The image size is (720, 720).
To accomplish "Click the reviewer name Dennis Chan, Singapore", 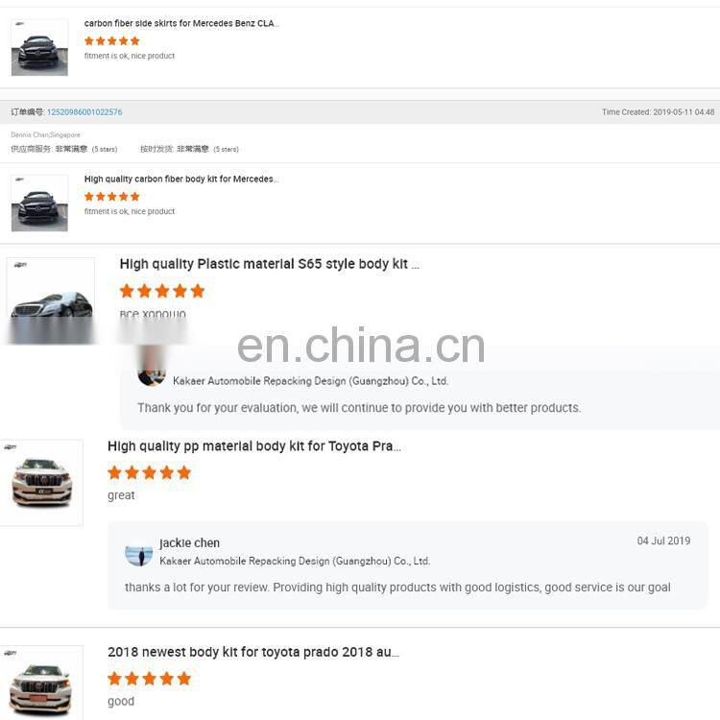I will [45, 135].
